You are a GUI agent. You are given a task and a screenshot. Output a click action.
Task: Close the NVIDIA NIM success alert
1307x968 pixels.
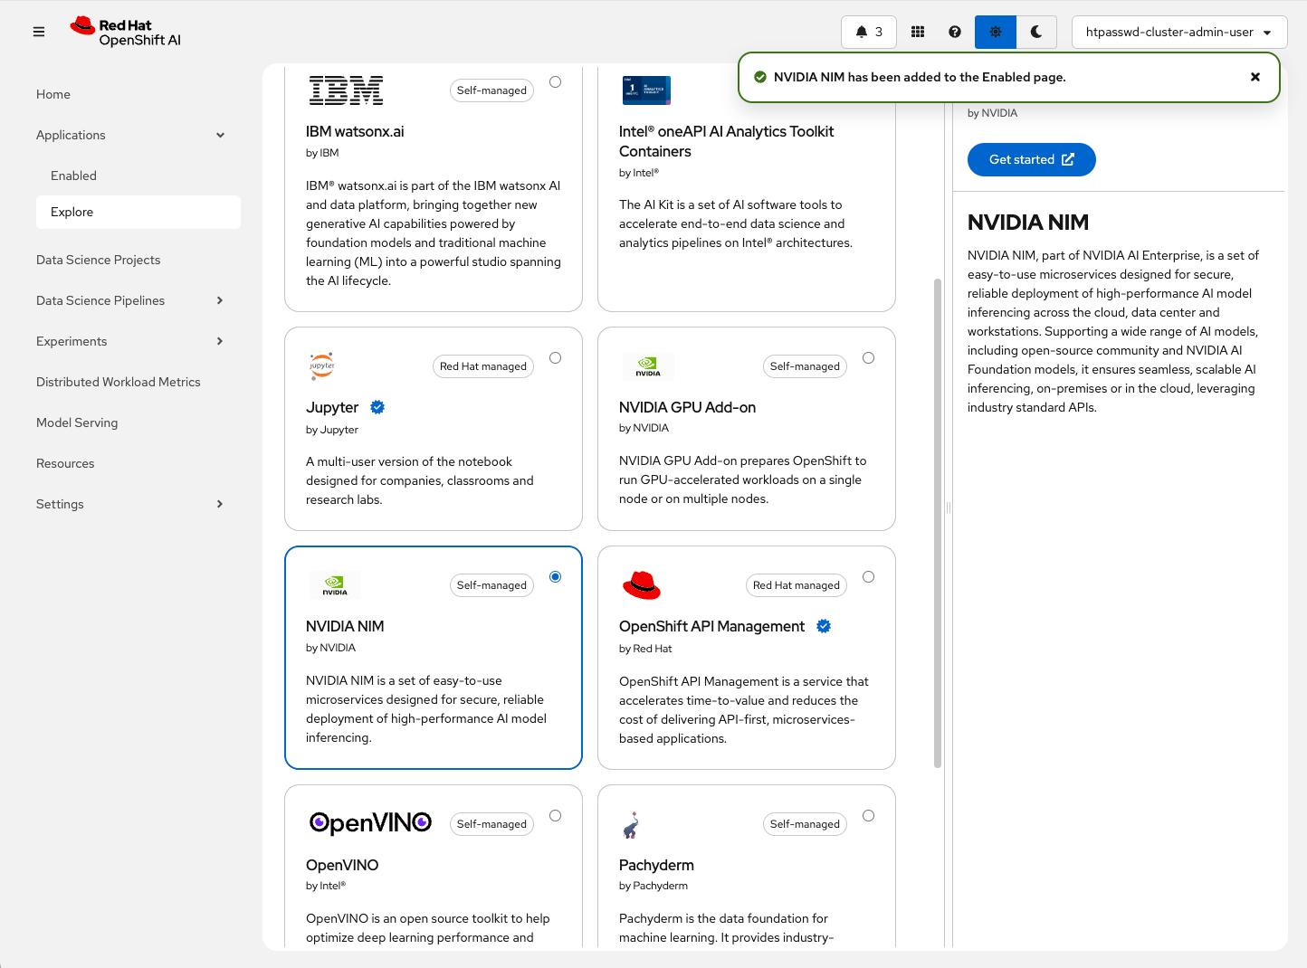point(1255,77)
